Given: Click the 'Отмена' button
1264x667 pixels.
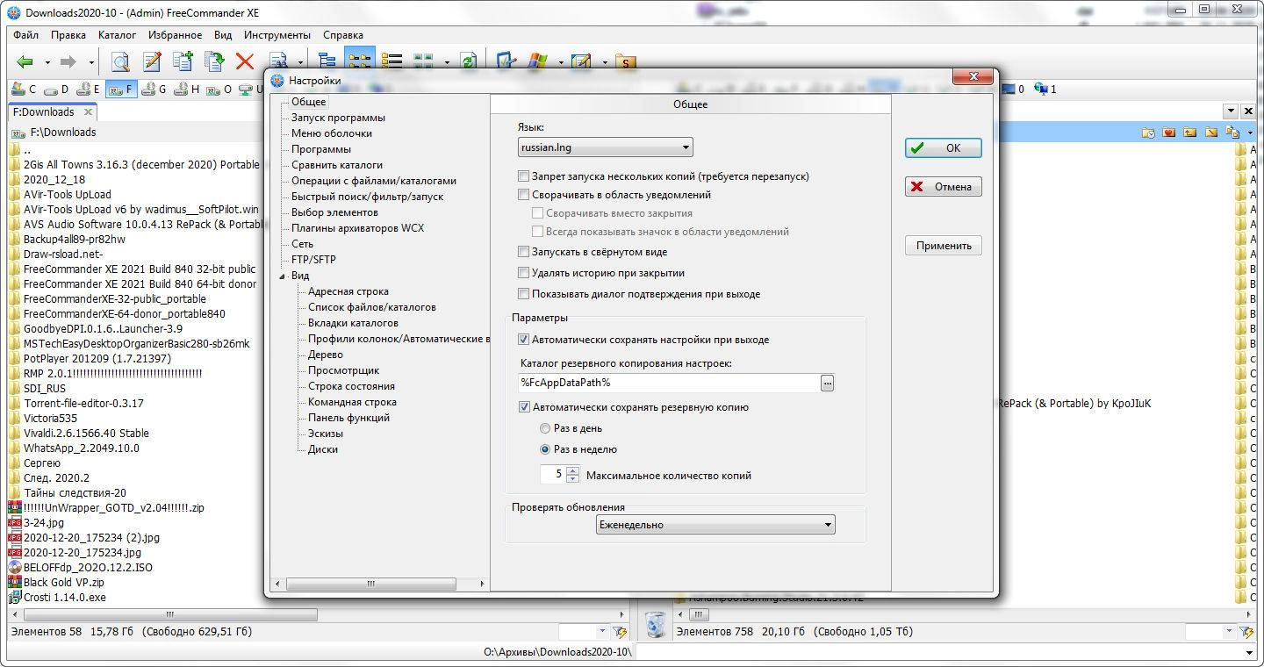Looking at the screenshot, I should 944,186.
